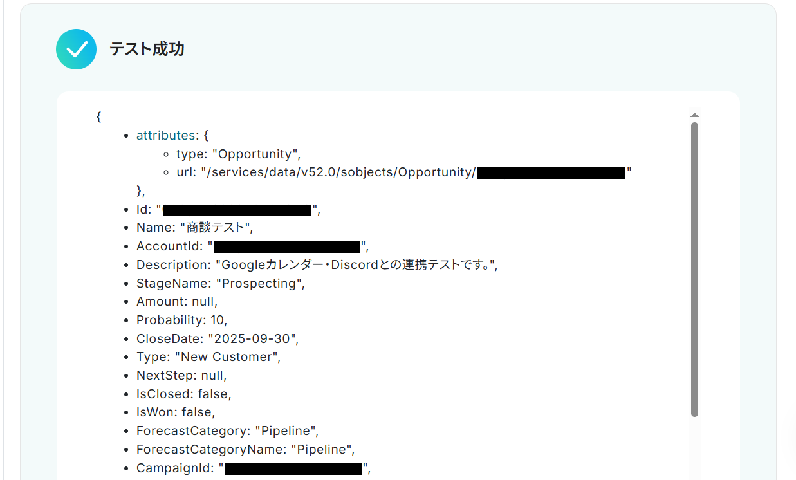The image size is (796, 480).
Task: Select the CloseDate "2025-09-30" entry
Action: coord(218,338)
